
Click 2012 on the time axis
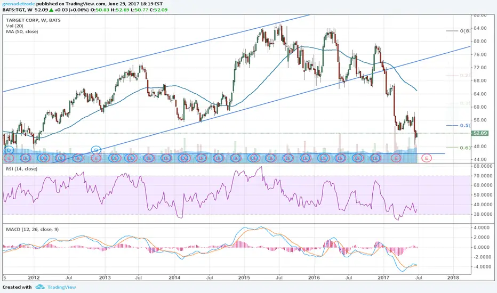(34, 278)
